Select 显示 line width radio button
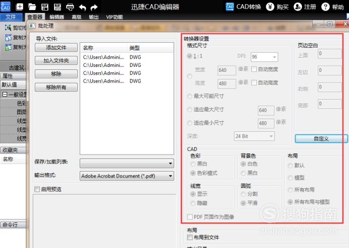Screen dimensions: 349x248 (x=193, y=194)
